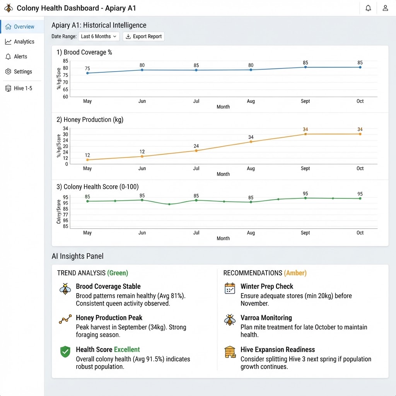Image resolution: width=396 pixels, height=396 pixels.
Task: Click the "1) Brood Coverage %" chart title
Action: coord(84,52)
